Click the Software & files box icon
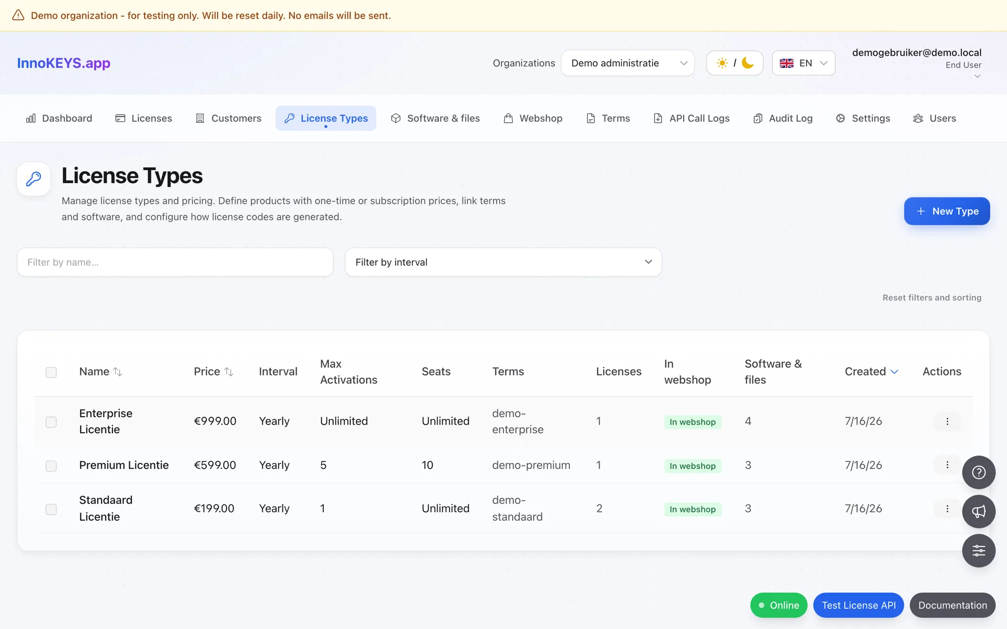 coord(396,118)
